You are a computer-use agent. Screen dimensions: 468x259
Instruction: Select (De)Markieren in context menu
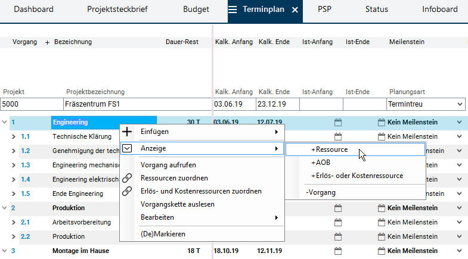tap(163, 234)
